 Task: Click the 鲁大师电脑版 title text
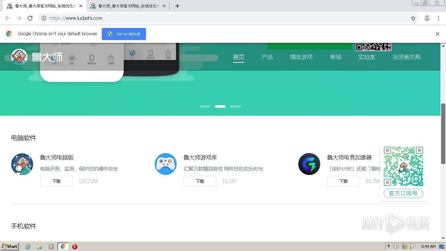(x=57, y=158)
